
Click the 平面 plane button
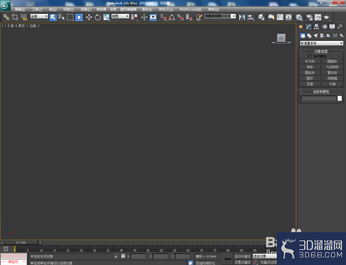(332, 84)
